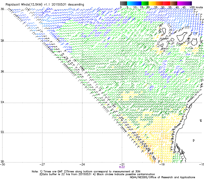Click the orange 25-30 knots legend segment
This screenshot has width=204, height=179.
[x=159, y=3]
